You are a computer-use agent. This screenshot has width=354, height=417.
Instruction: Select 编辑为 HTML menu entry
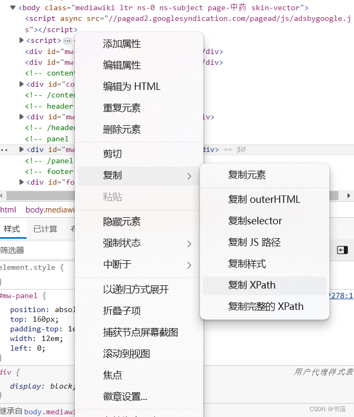pyautogui.click(x=139, y=87)
